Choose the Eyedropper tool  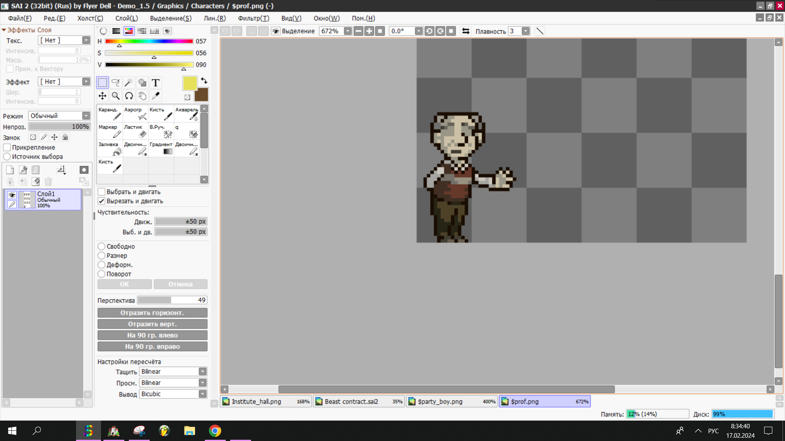coord(155,96)
